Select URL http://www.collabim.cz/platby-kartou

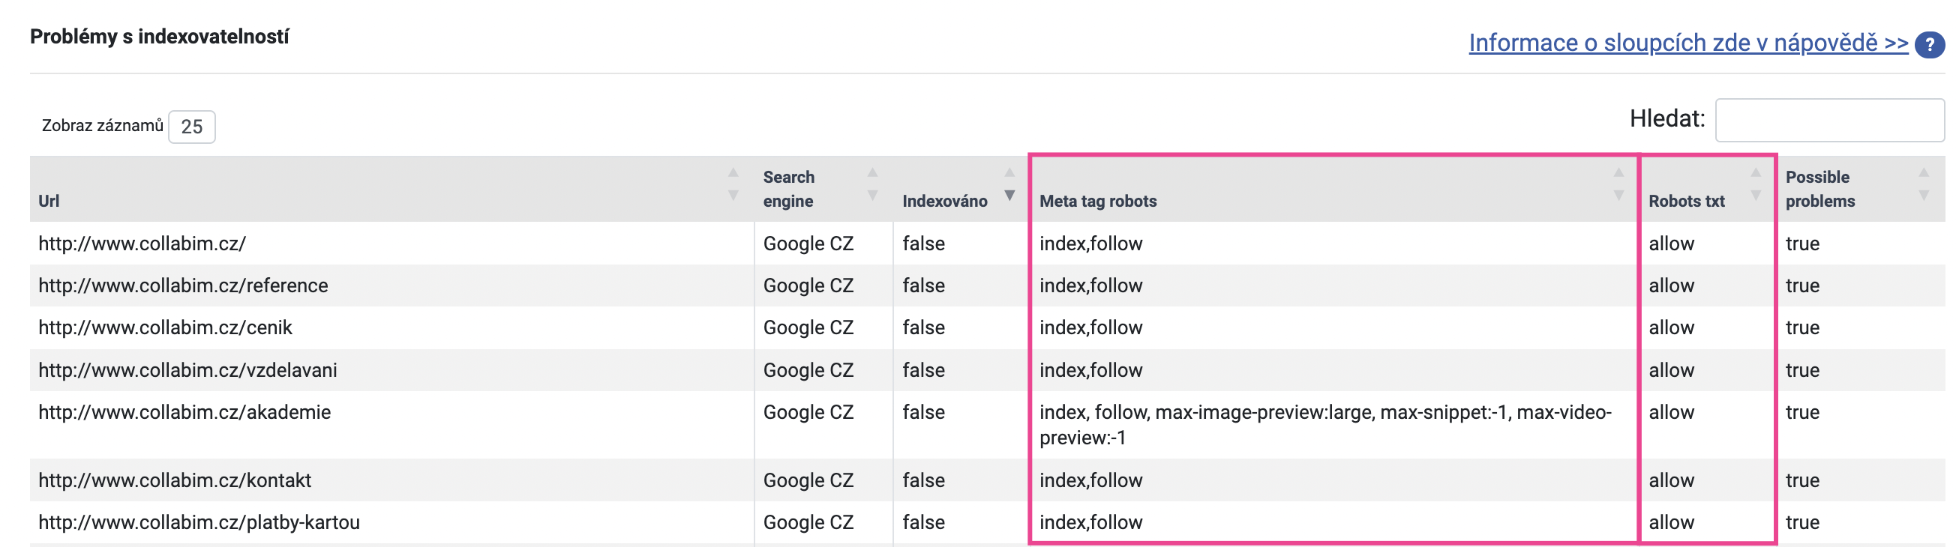point(199,522)
